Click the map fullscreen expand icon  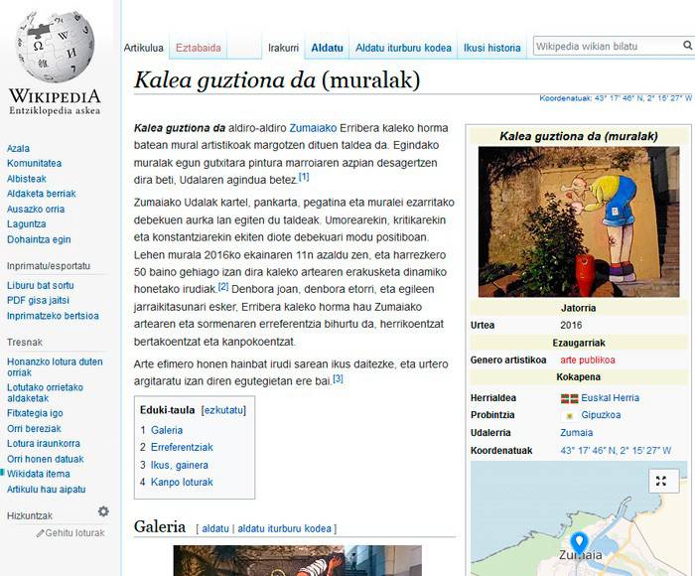point(661,481)
